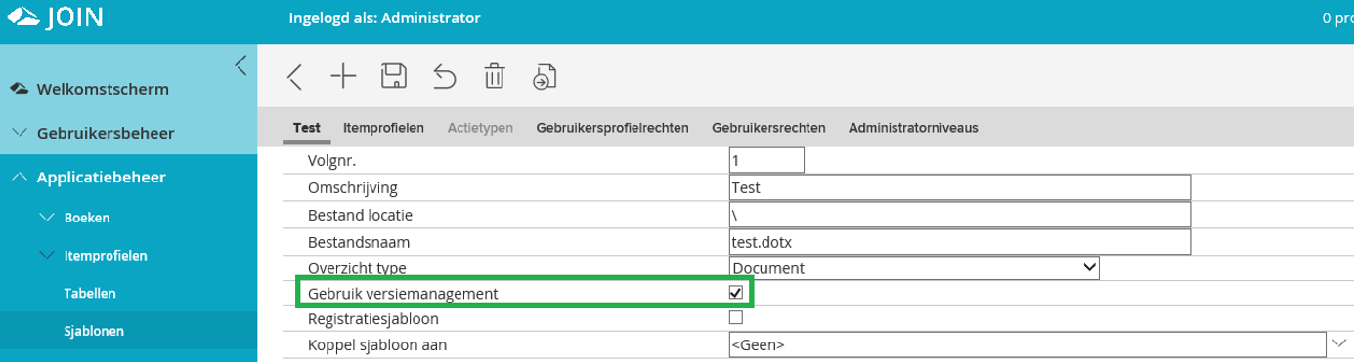Go back with the toolbar back arrow
This screenshot has width=1354, height=362.
(295, 77)
